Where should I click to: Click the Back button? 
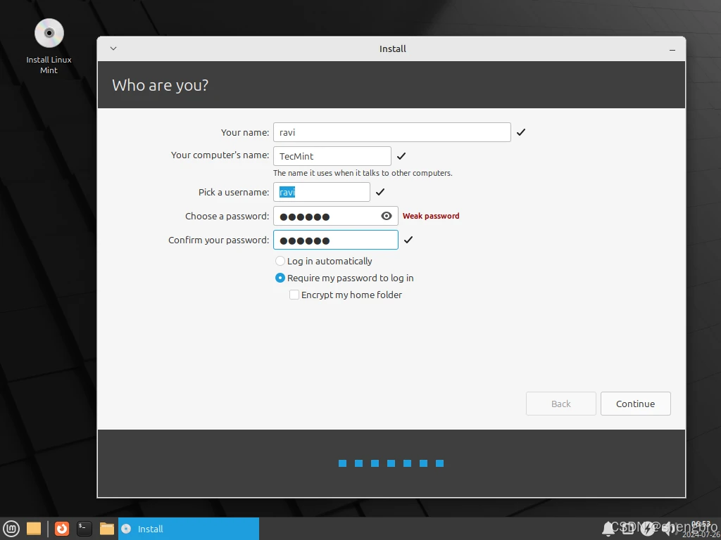tap(560, 404)
